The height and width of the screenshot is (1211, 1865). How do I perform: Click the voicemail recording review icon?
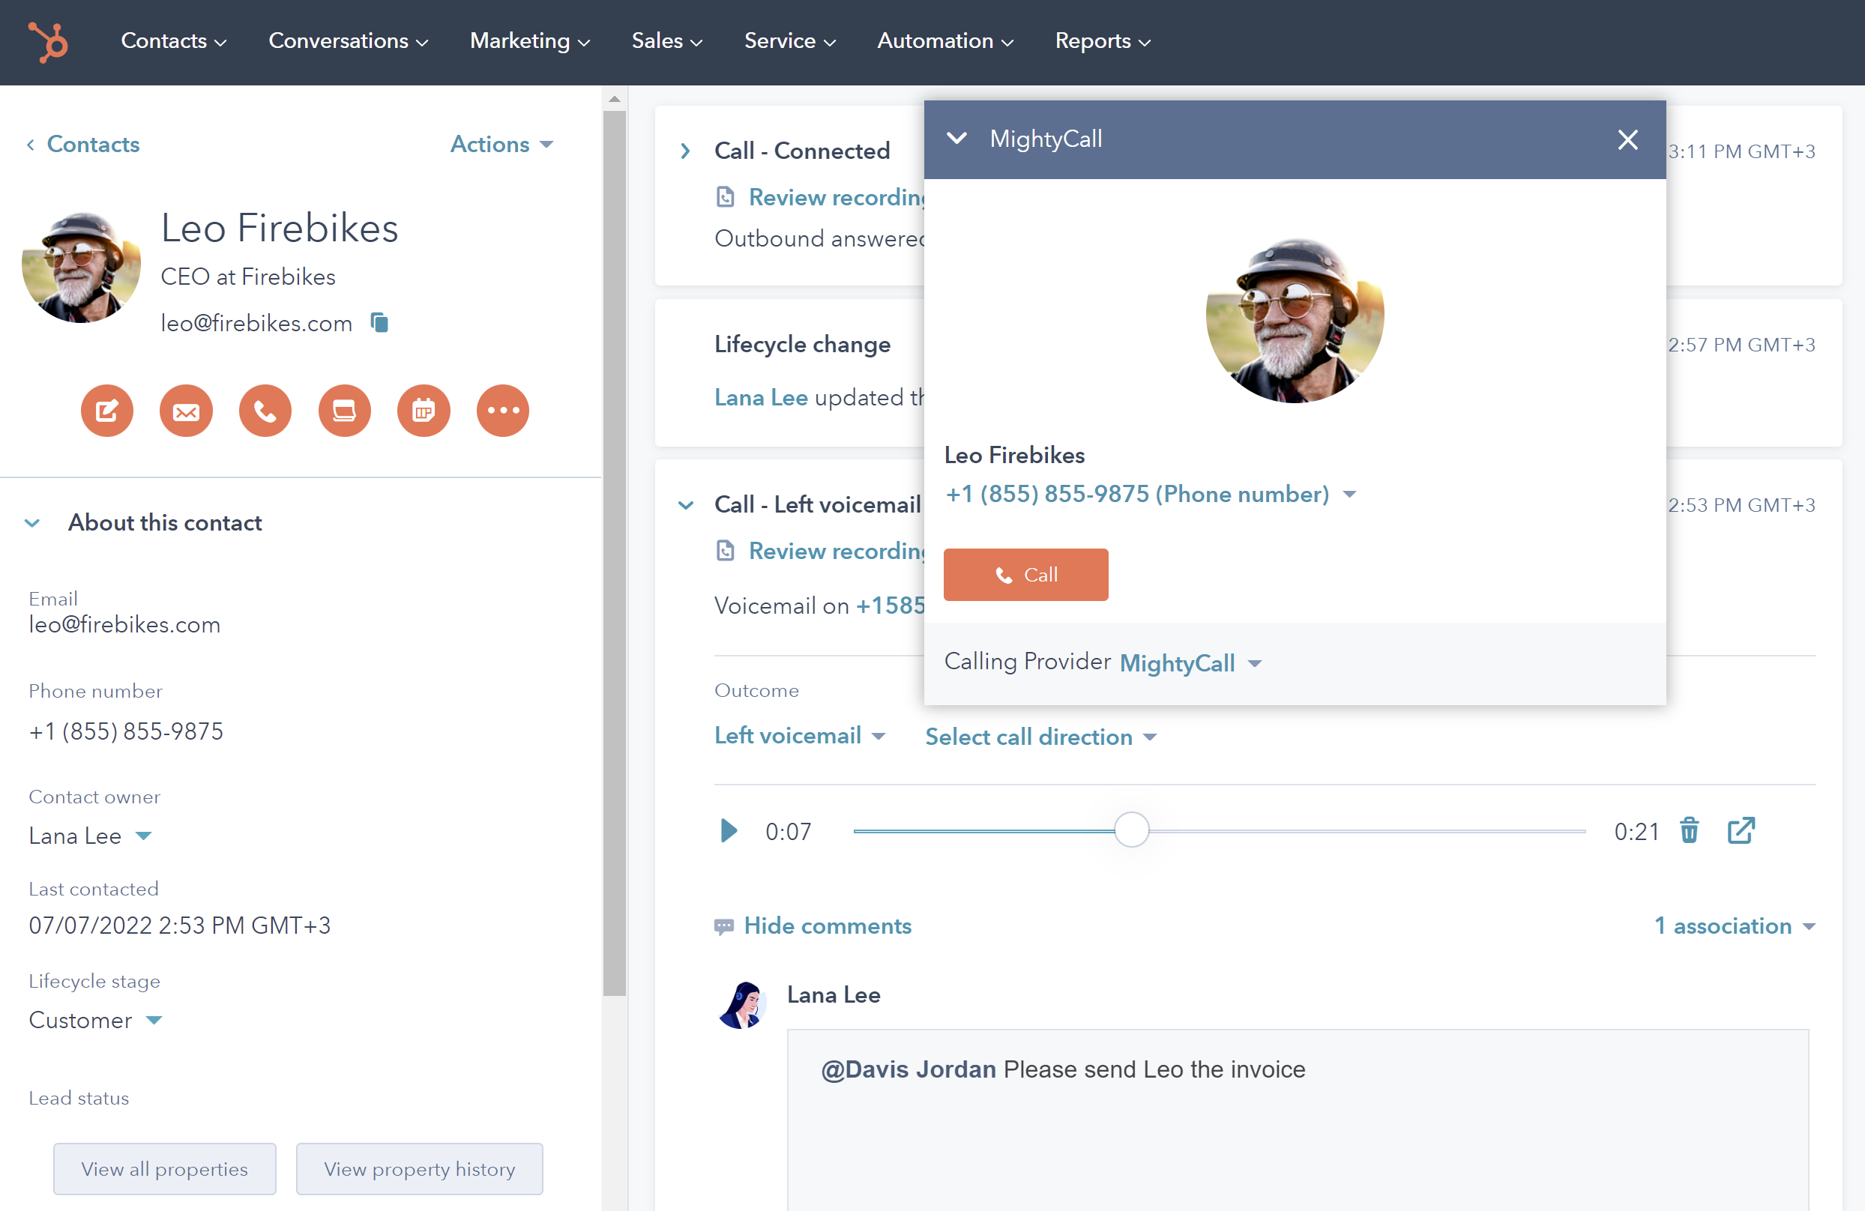coord(726,549)
